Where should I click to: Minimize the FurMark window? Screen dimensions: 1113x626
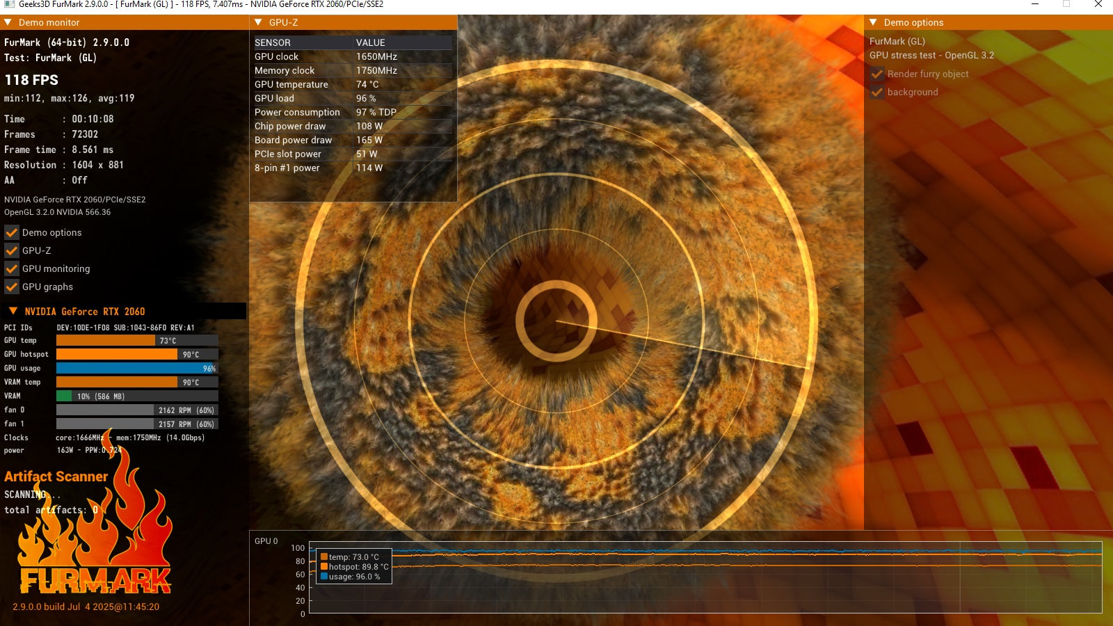[1035, 4]
